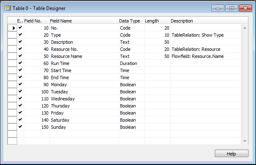The height and width of the screenshot is (165, 256).
Task: Select the Field Name column header
Action: 84,21
